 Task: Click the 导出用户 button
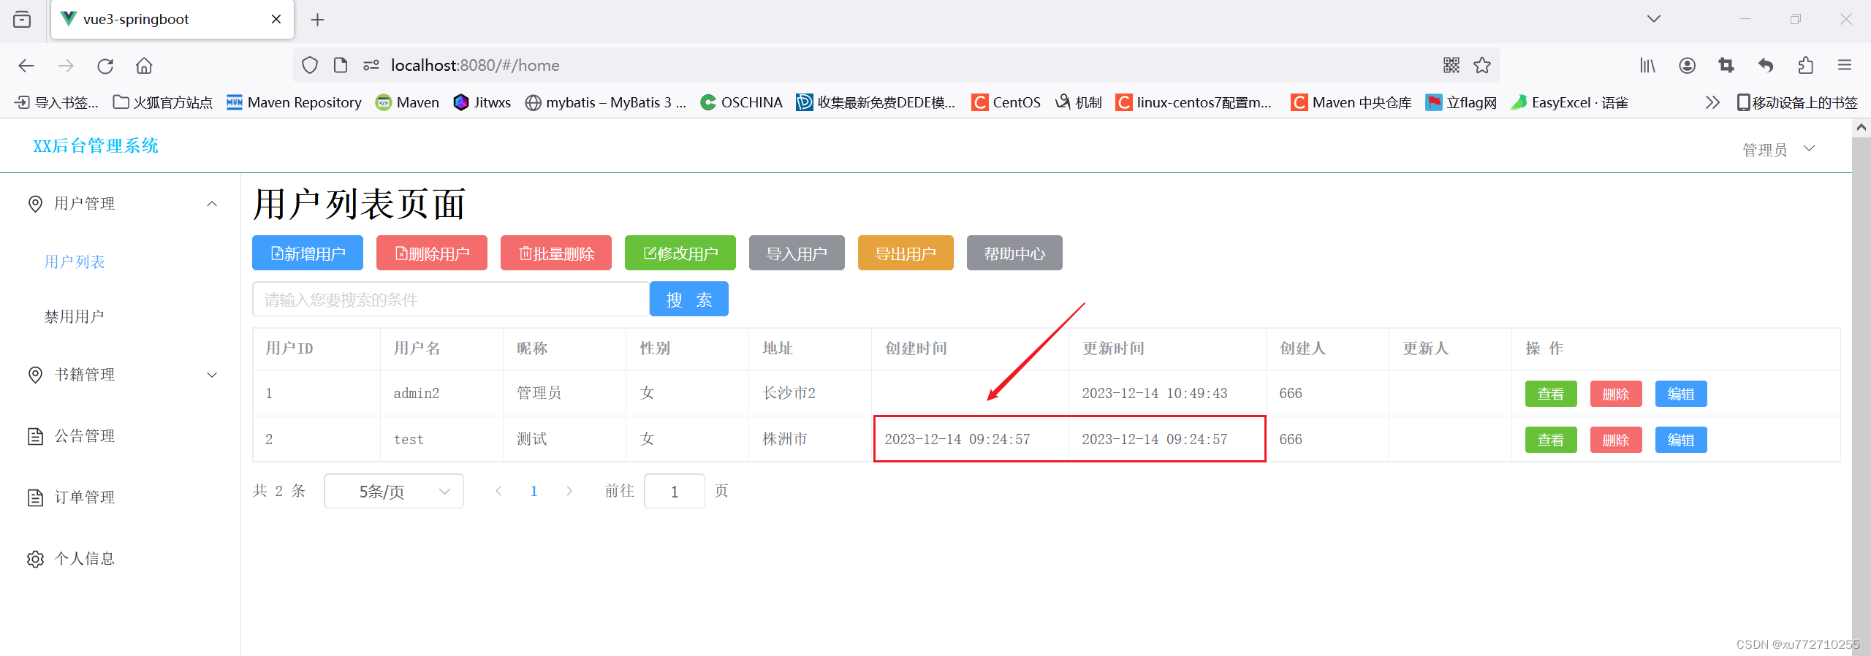click(906, 253)
